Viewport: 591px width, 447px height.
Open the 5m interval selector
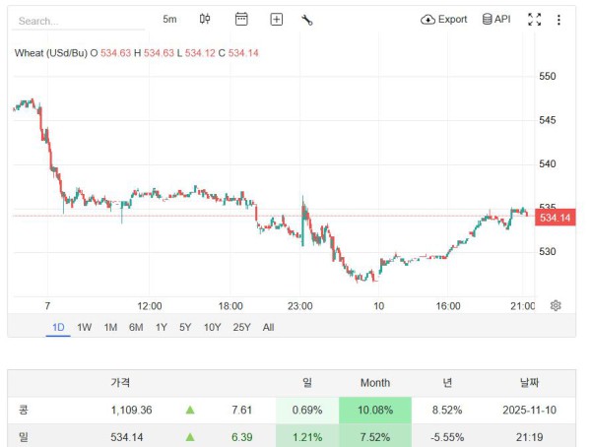click(x=169, y=19)
